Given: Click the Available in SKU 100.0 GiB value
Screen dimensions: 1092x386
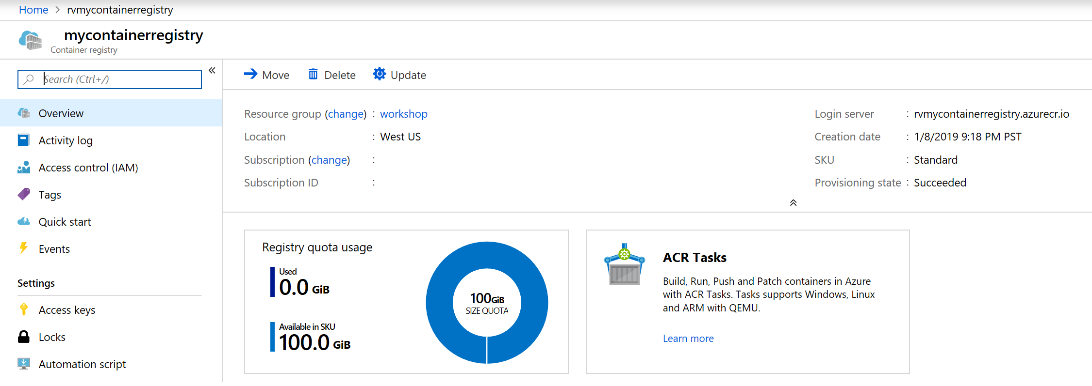Looking at the screenshot, I should tap(314, 342).
